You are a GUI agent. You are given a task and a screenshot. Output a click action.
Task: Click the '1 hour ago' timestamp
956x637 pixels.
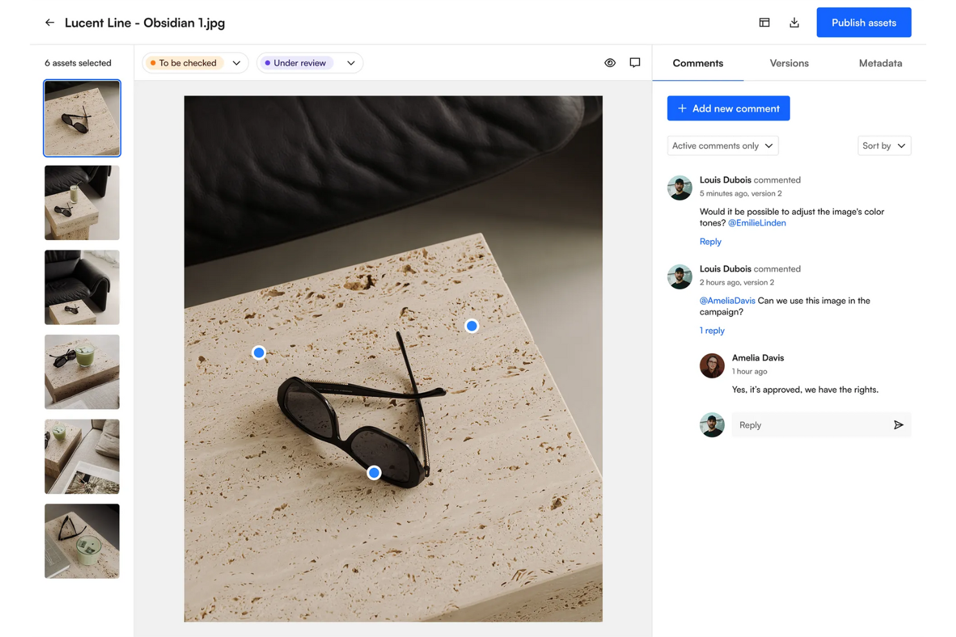click(749, 372)
